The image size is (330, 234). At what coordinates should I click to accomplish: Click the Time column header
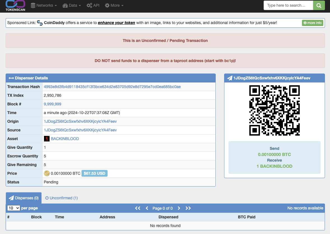tap(59, 217)
